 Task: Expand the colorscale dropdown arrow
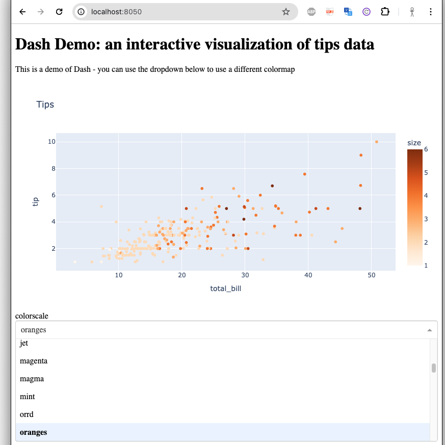coord(430,330)
